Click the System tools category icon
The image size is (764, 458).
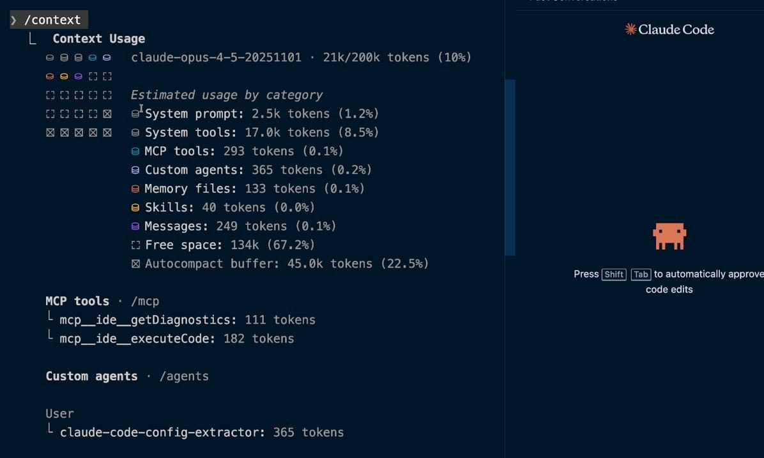click(x=135, y=133)
